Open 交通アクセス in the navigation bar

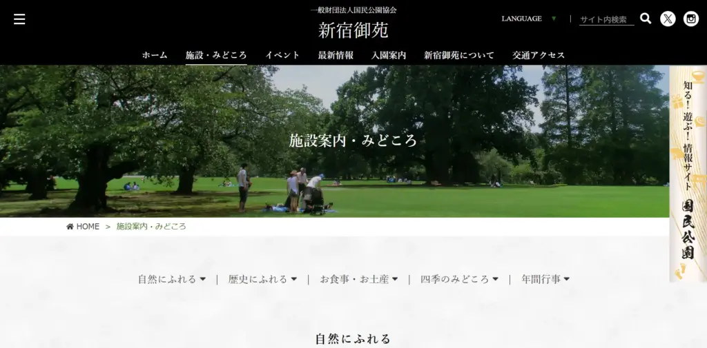539,55
